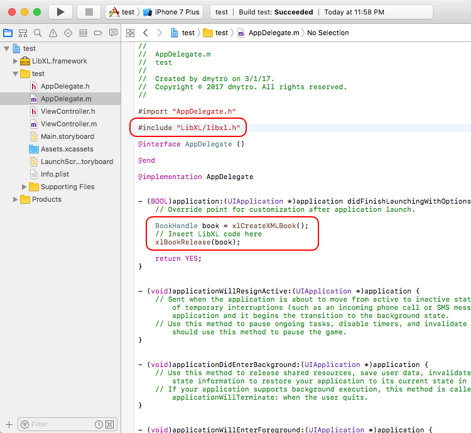471x433 pixels.
Task: Click the Build test Succeeded status
Action: [276, 12]
